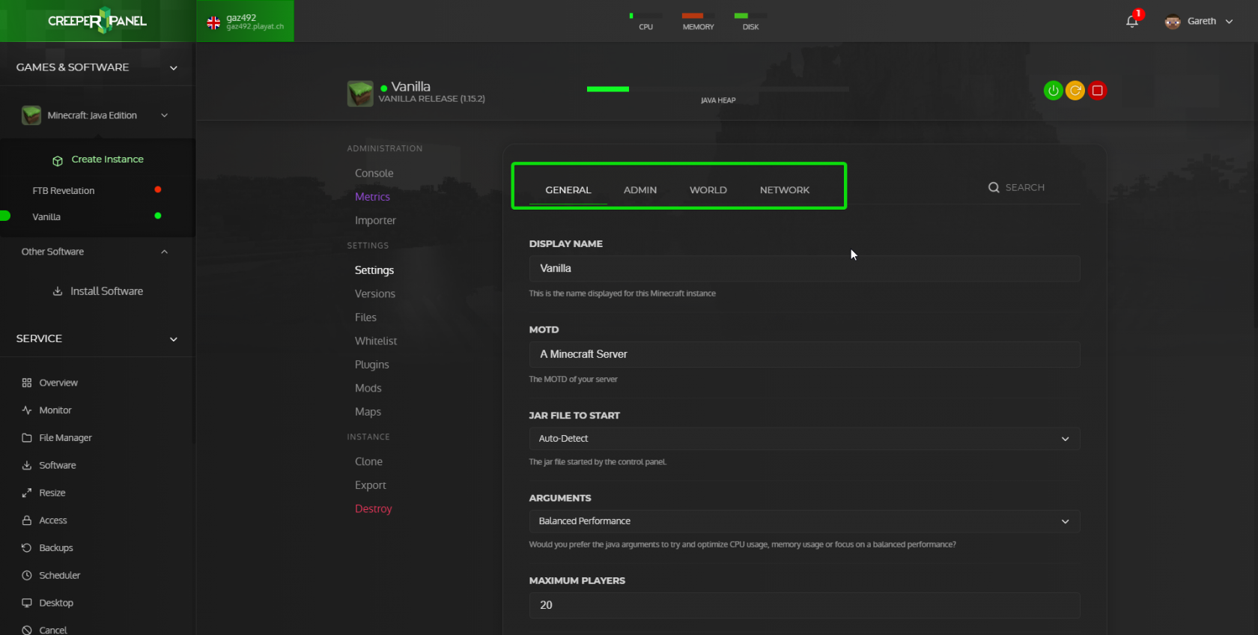The width and height of the screenshot is (1258, 635).
Task: Switch to the World tab
Action: point(708,190)
